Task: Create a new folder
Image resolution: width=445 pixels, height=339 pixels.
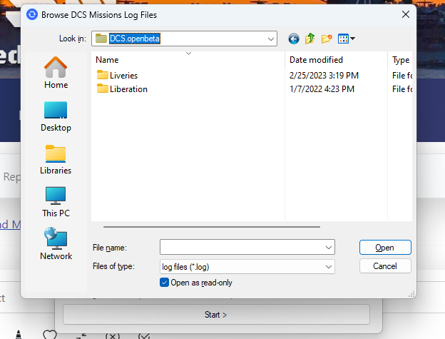Action: tap(327, 39)
